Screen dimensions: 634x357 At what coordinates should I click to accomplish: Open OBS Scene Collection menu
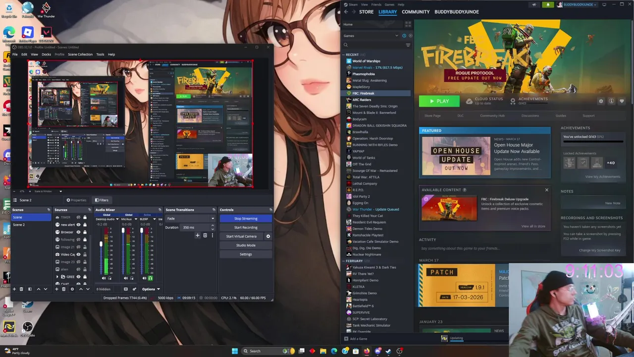80,55
